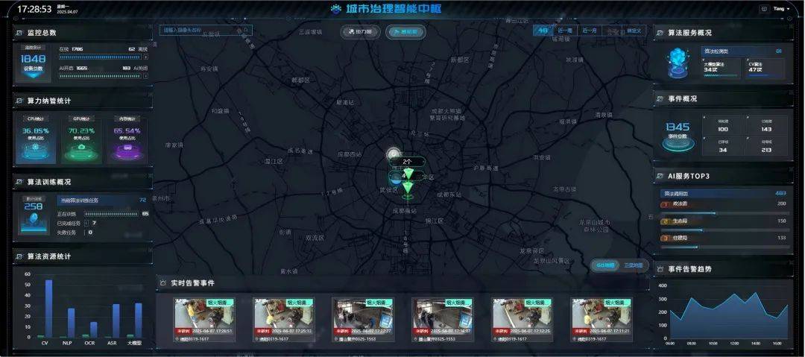Switch map to heatmap mode (热力图)

[361, 32]
